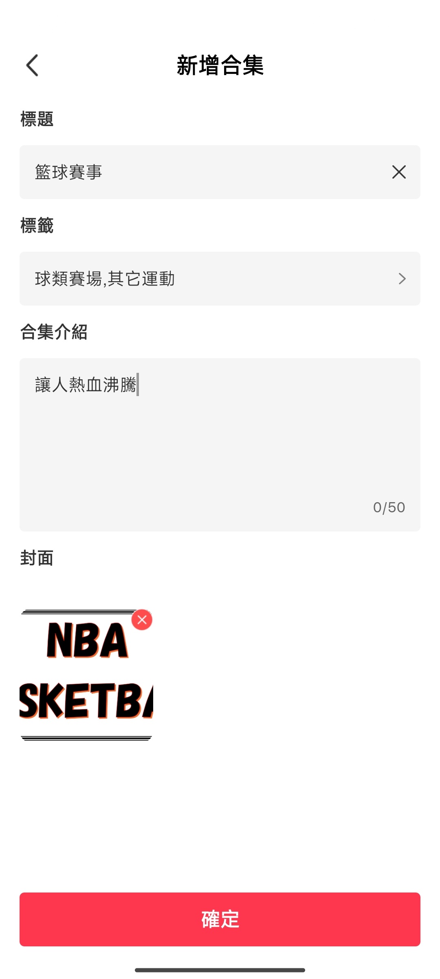Expand tag selection with the right chevron

click(x=402, y=279)
